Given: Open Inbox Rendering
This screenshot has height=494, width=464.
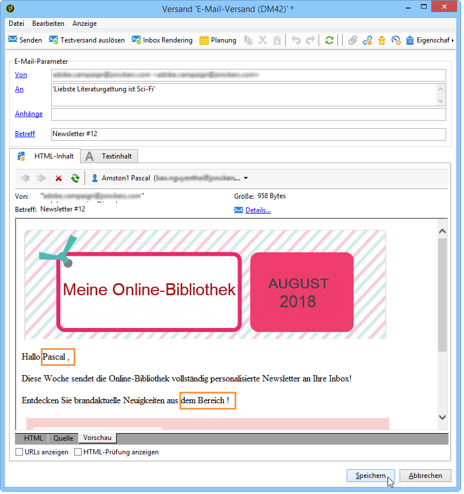Looking at the screenshot, I should point(162,40).
